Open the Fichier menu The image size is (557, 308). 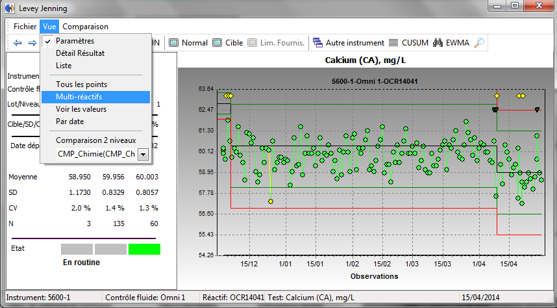point(25,27)
